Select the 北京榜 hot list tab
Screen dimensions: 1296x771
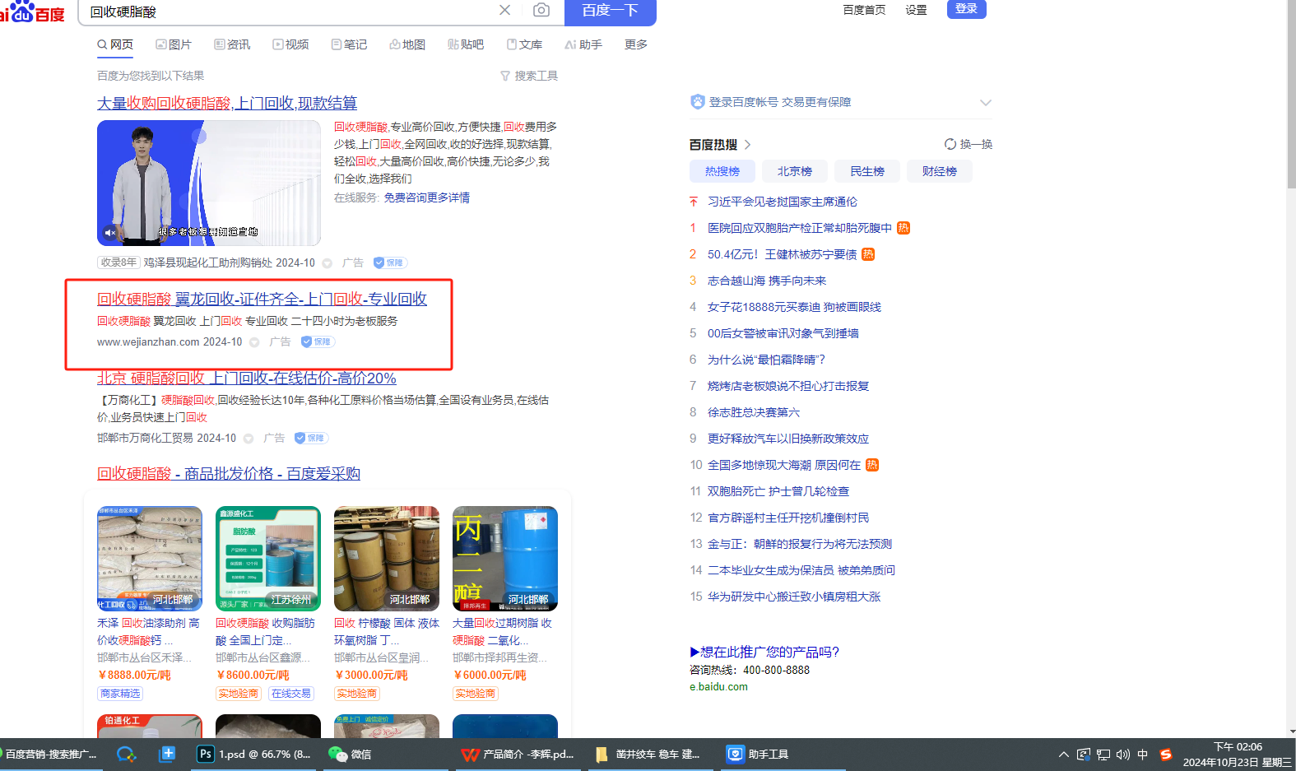794,171
